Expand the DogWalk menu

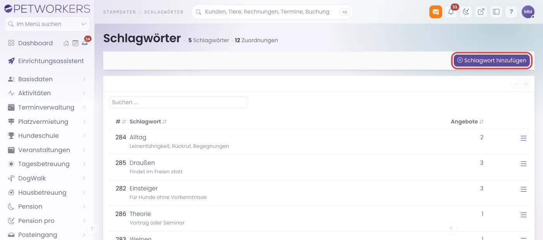tap(47, 178)
